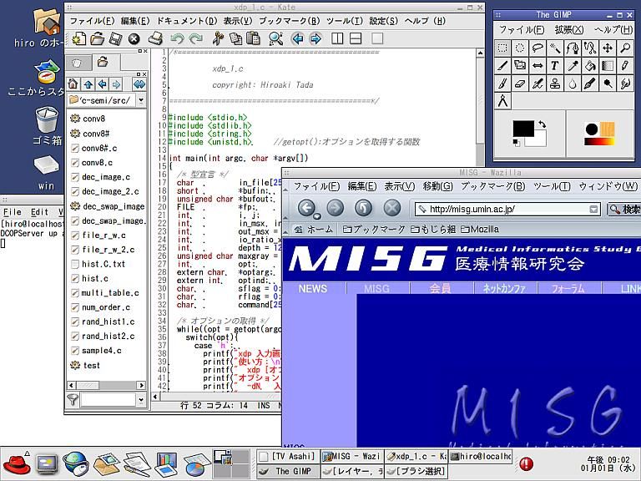
Task: Open file with Kate's folder toolbar icon
Action: (98, 39)
